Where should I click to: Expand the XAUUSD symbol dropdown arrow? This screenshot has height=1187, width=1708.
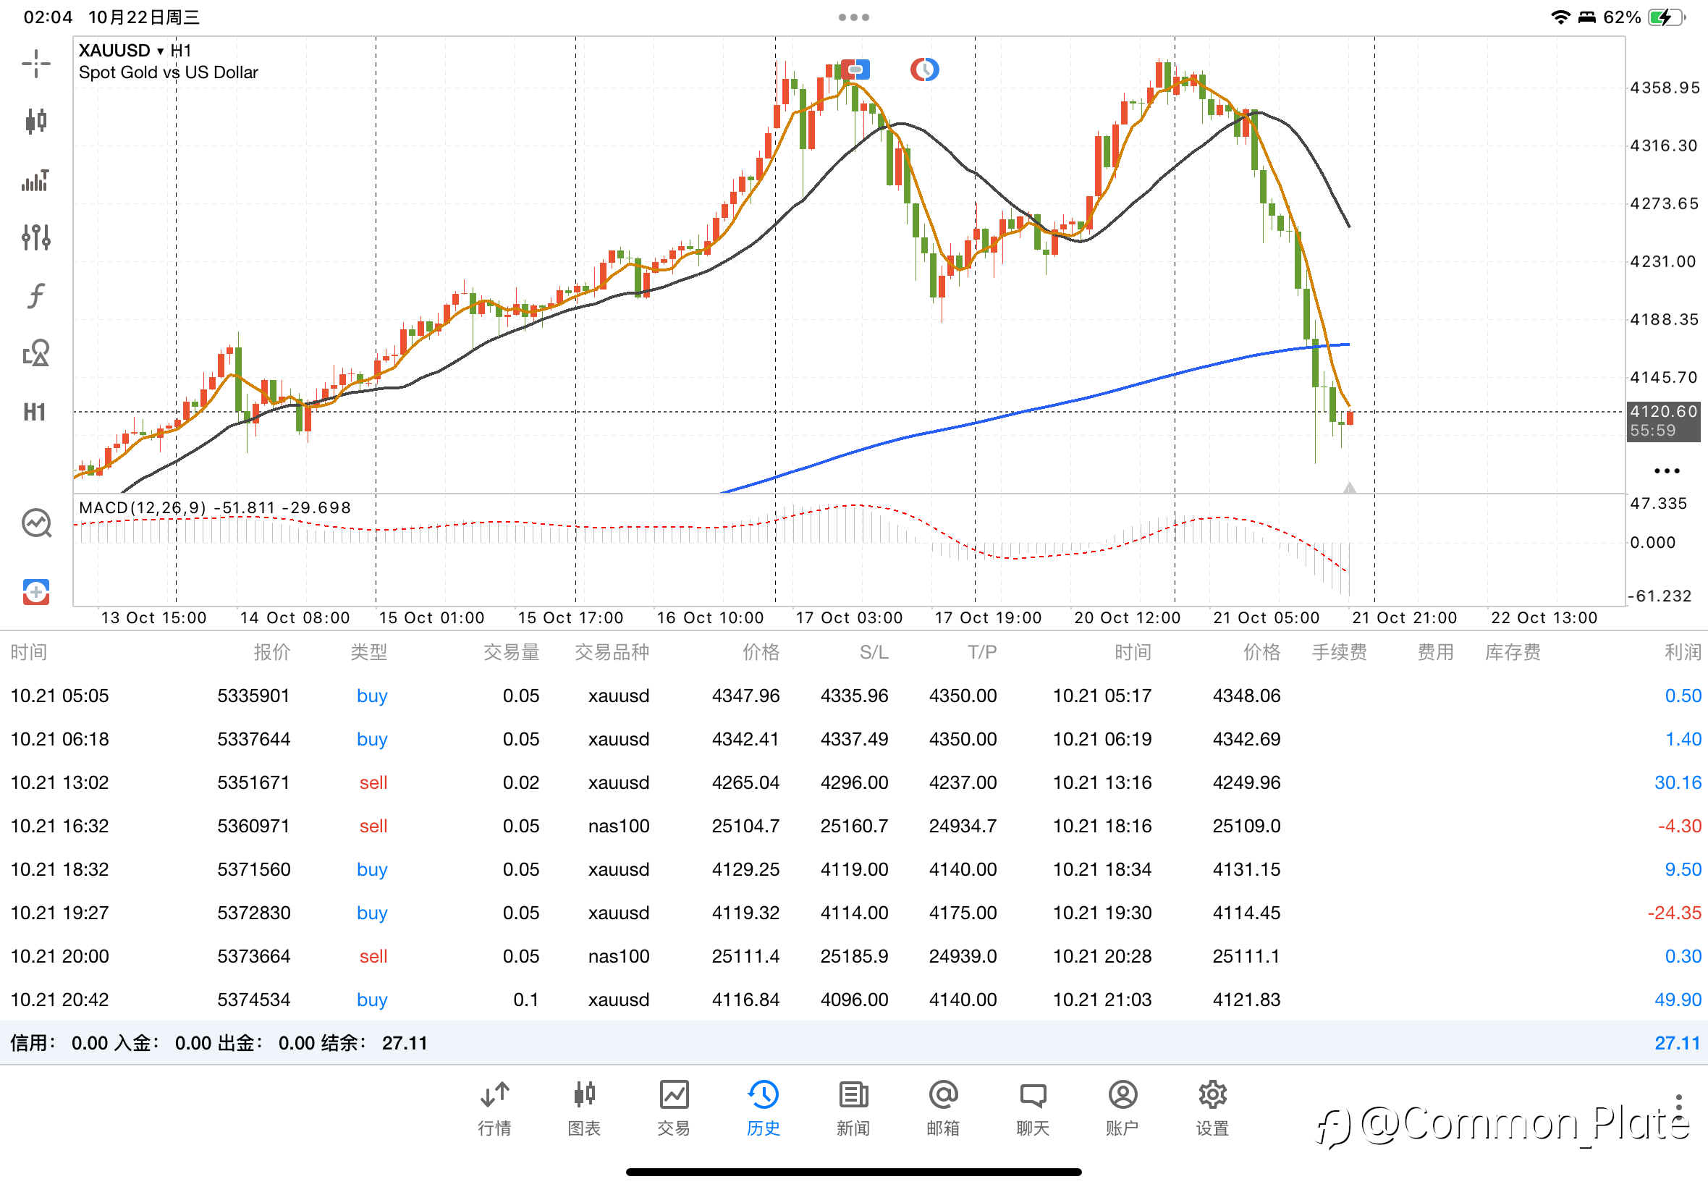click(x=160, y=51)
